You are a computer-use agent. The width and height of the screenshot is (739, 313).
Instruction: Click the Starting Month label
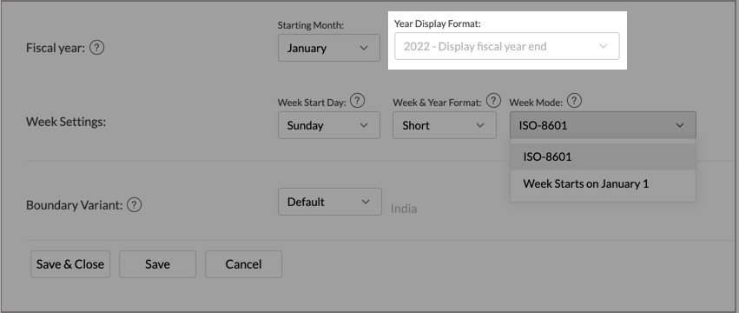311,25
